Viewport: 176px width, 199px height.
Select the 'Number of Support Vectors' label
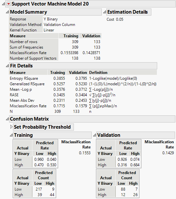(x=33, y=58)
